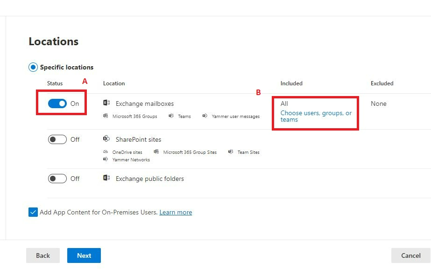Click the Exchange public folders label
The width and height of the screenshot is (431, 269).
tap(149, 179)
